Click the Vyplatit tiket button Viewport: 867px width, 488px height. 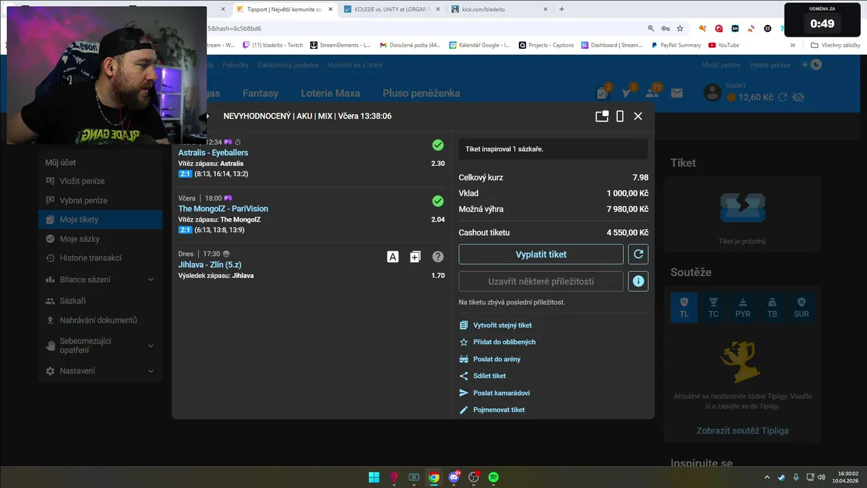tap(541, 254)
